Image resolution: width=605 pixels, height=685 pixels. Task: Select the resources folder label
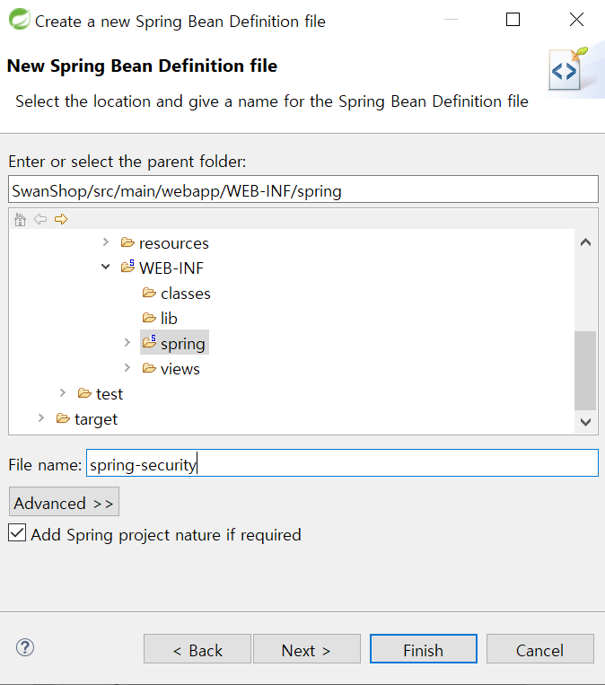point(174,243)
